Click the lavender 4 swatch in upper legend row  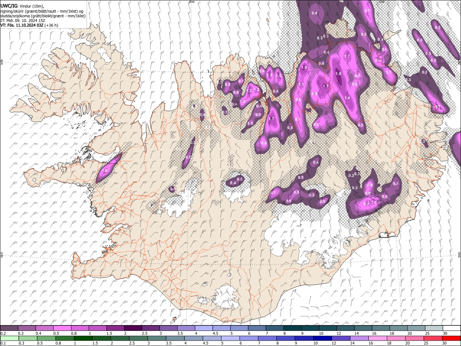(204, 328)
